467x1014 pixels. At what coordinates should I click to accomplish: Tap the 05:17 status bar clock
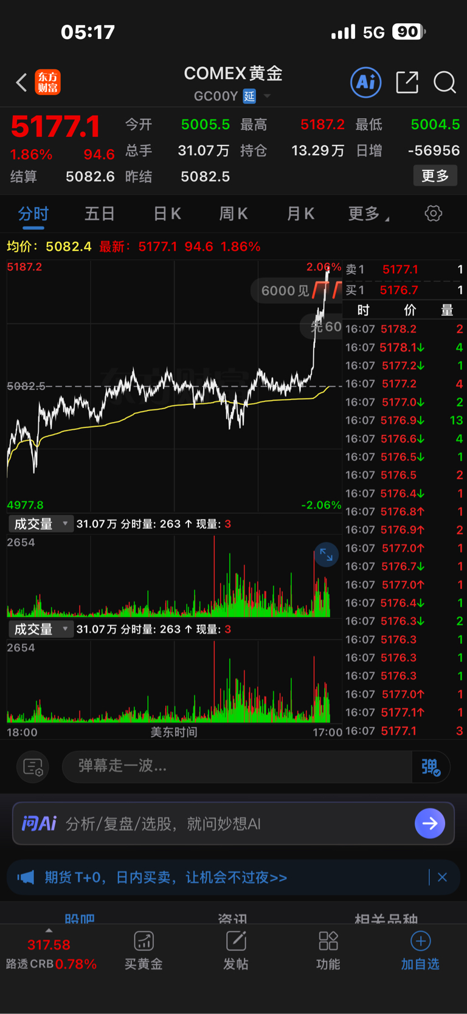(x=88, y=32)
